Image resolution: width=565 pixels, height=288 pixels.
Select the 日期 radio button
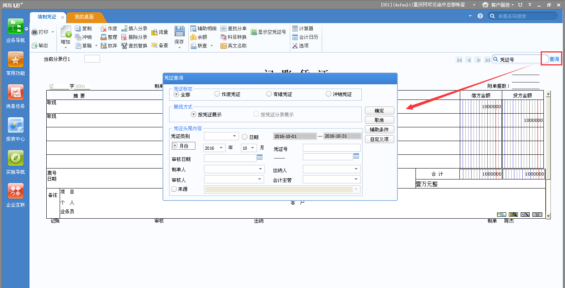(x=245, y=137)
